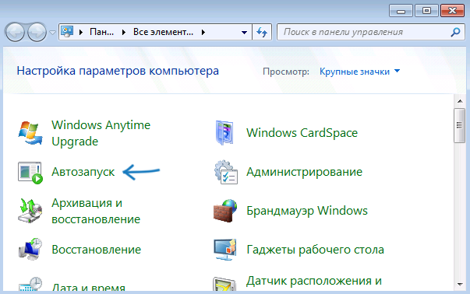This screenshot has height=294, width=470.
Task: Click the Windows CardSpace icon
Action: (224, 133)
